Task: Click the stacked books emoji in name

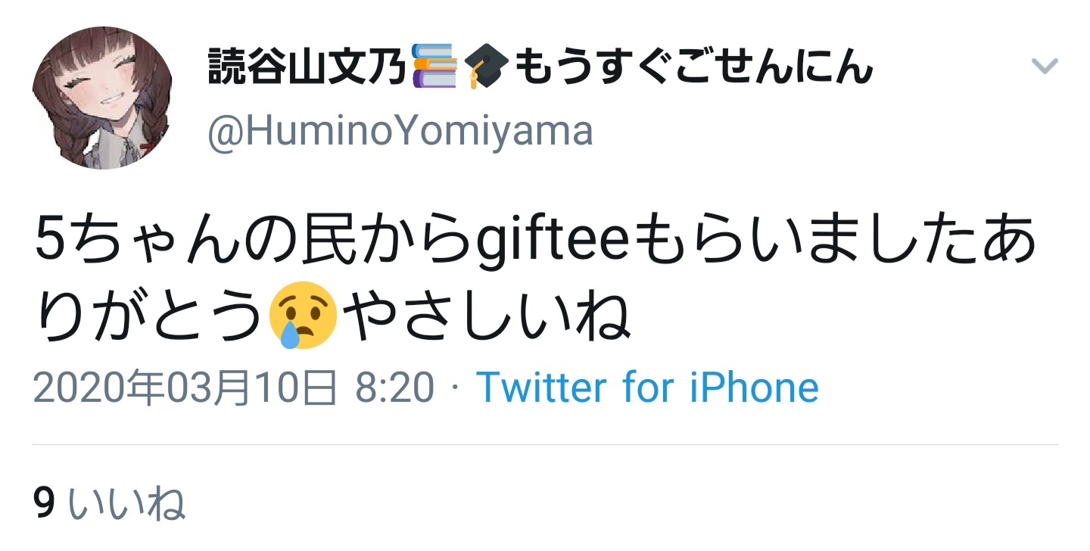Action: coord(435,68)
